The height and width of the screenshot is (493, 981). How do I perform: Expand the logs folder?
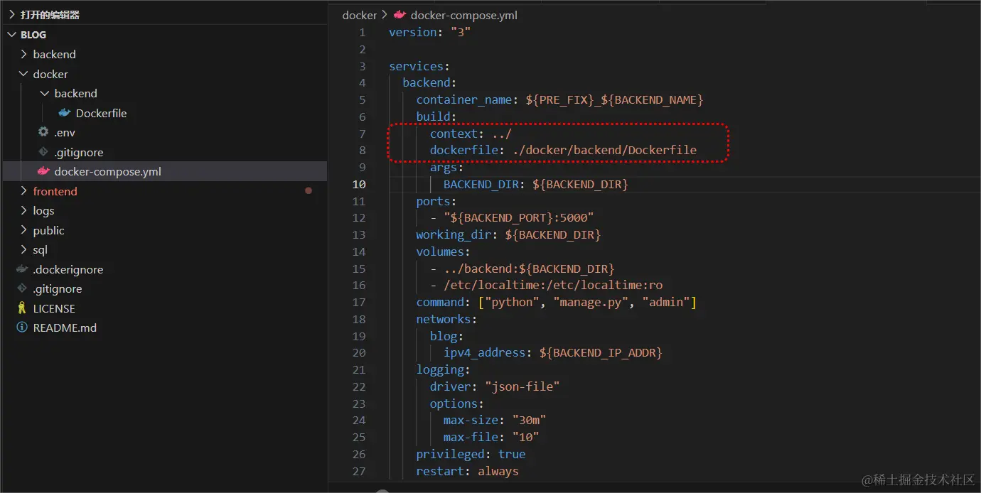point(23,210)
